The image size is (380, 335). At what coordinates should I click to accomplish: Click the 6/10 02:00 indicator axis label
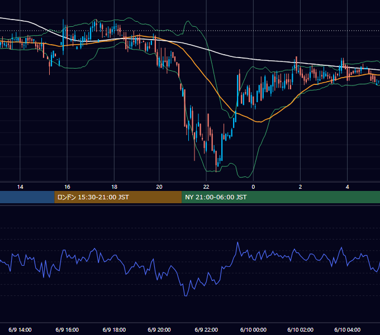point(300,329)
